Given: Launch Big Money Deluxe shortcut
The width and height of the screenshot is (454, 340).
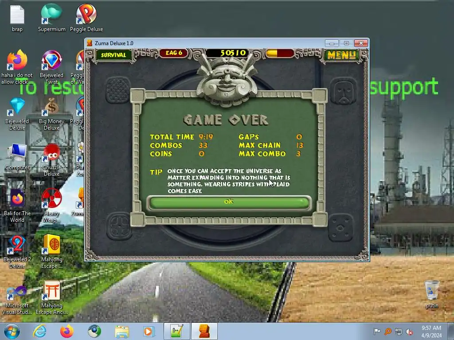Looking at the screenshot, I should (51, 114).
